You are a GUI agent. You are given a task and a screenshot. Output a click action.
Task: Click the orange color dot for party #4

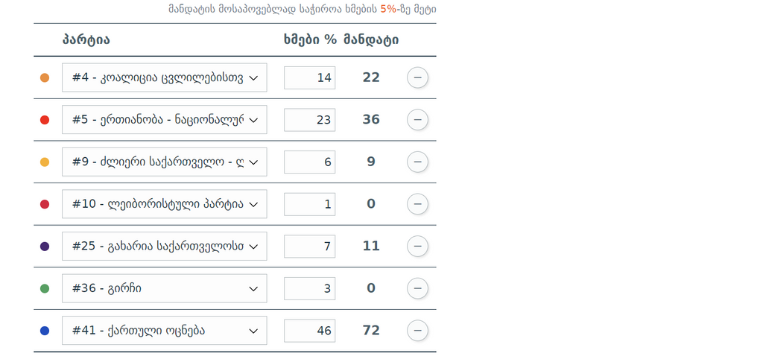click(45, 77)
